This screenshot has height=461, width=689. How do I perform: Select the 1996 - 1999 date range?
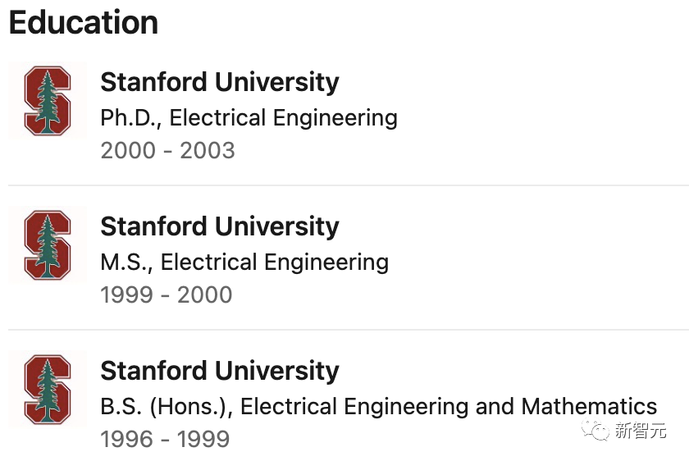(x=165, y=439)
